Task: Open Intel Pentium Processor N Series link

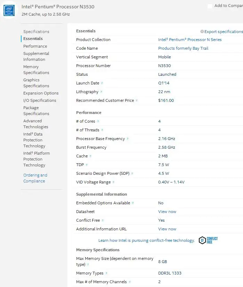Action: (x=190, y=40)
